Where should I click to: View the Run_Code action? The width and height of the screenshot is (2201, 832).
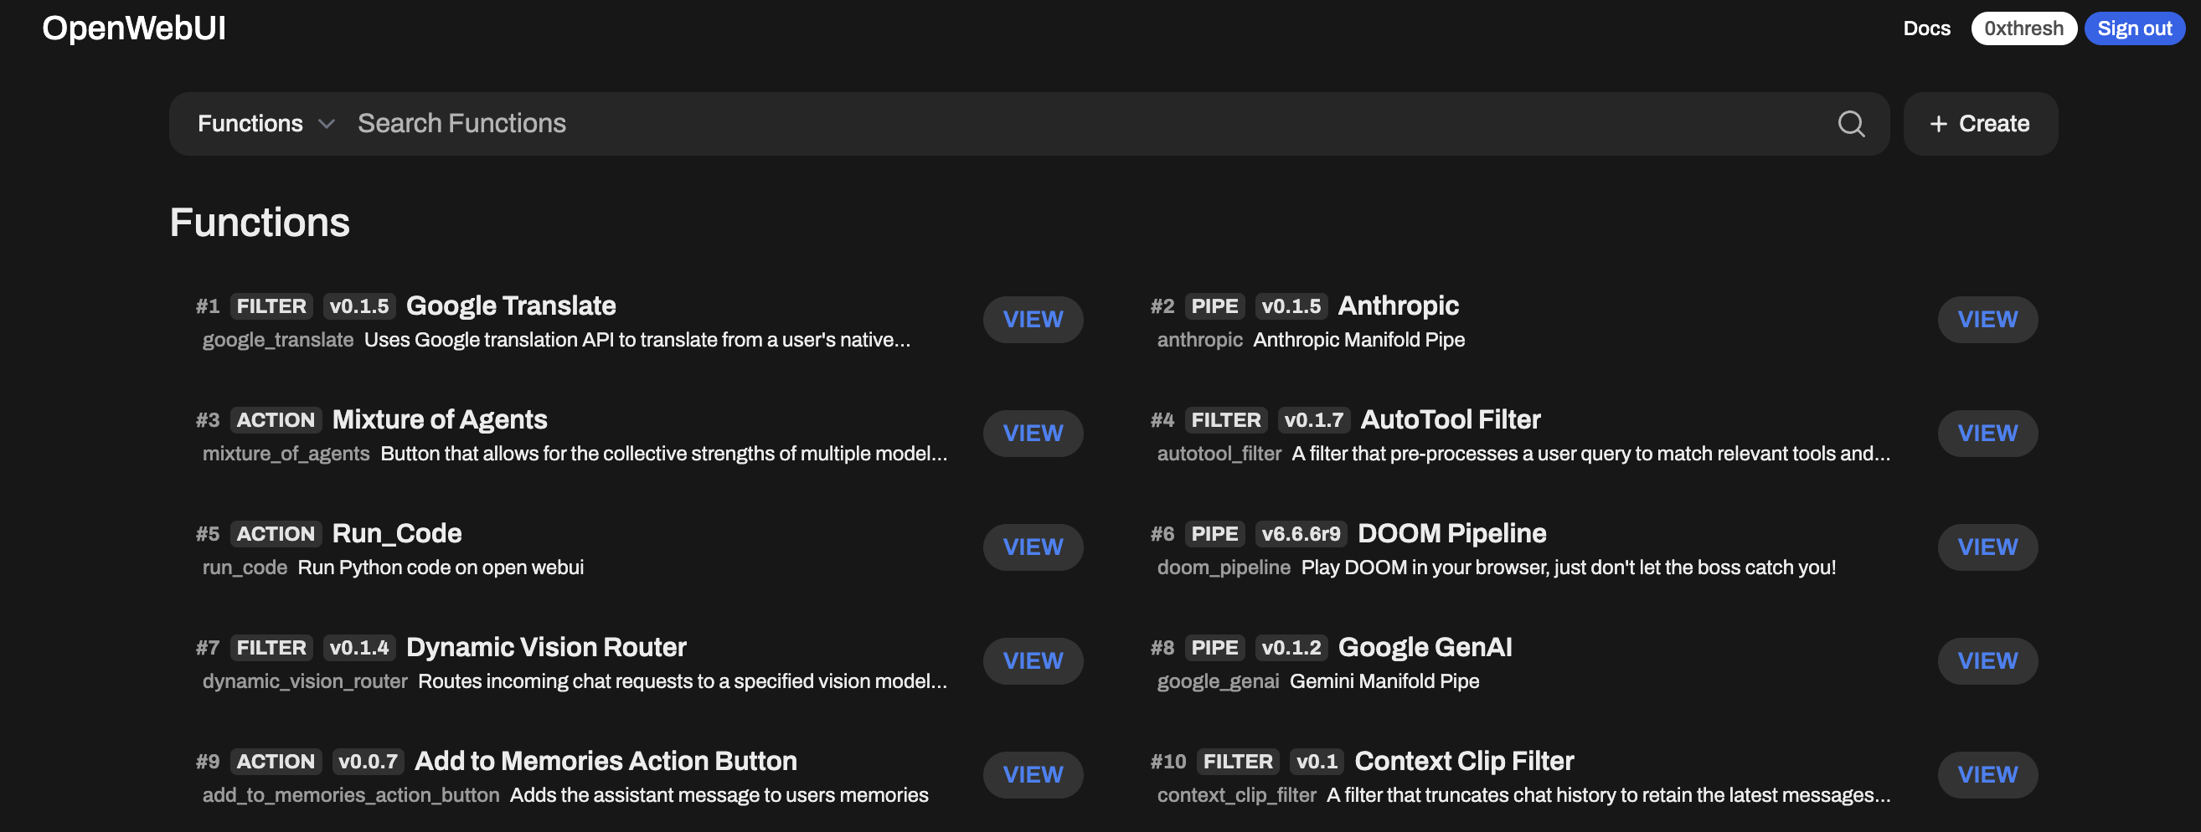1032,547
